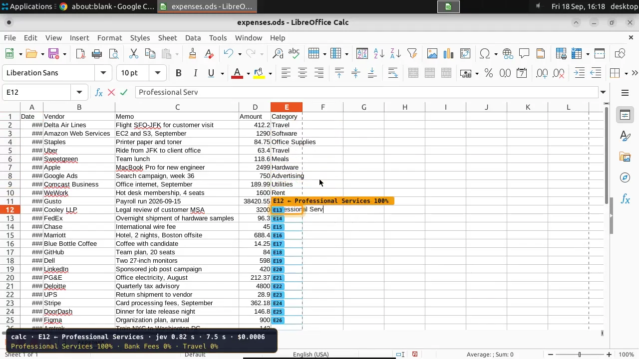
Task: Open the Styles menu
Action: click(140, 38)
